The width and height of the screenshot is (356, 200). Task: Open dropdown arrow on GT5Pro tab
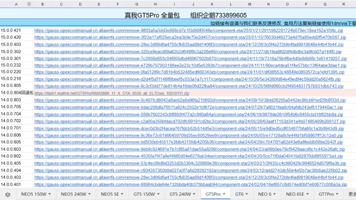224,194
